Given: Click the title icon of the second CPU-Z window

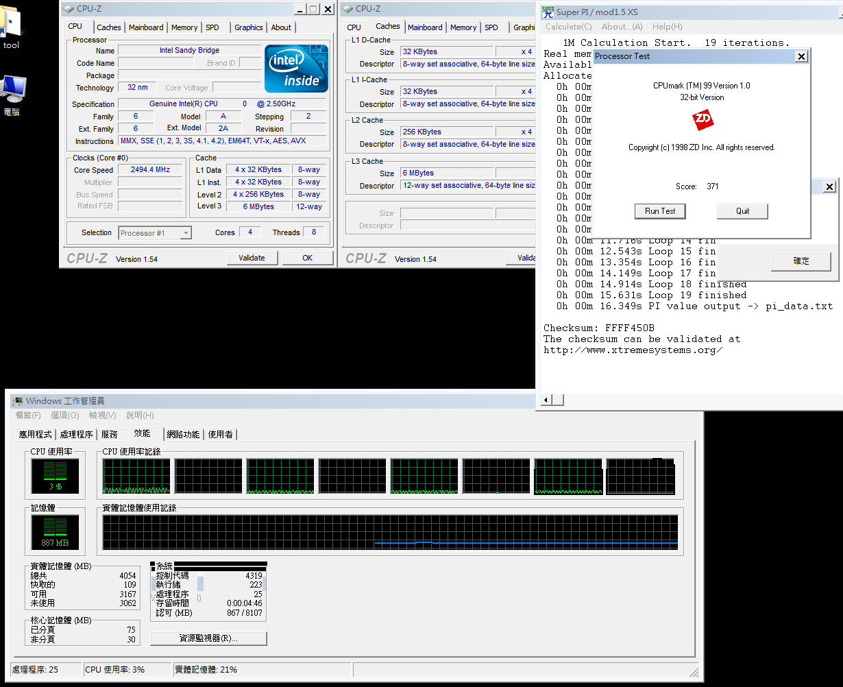Looking at the screenshot, I should pos(347,9).
